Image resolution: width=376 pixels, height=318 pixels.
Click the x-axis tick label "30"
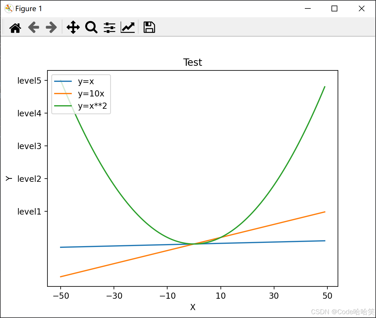tap(274, 296)
